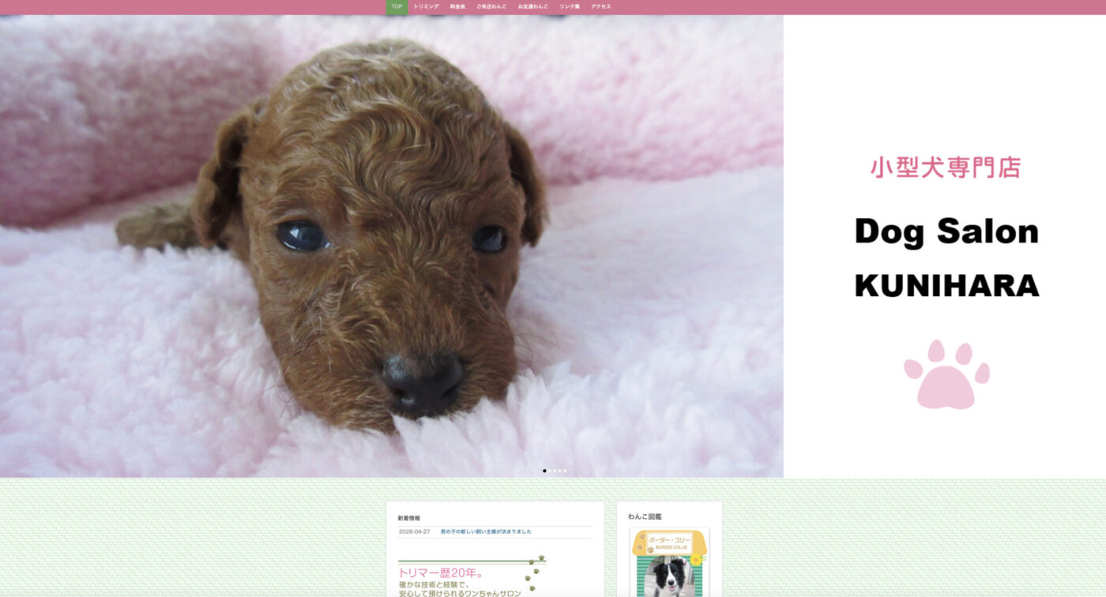The height and width of the screenshot is (597, 1106).
Task: Click the pink paw print logo
Action: 946,374
